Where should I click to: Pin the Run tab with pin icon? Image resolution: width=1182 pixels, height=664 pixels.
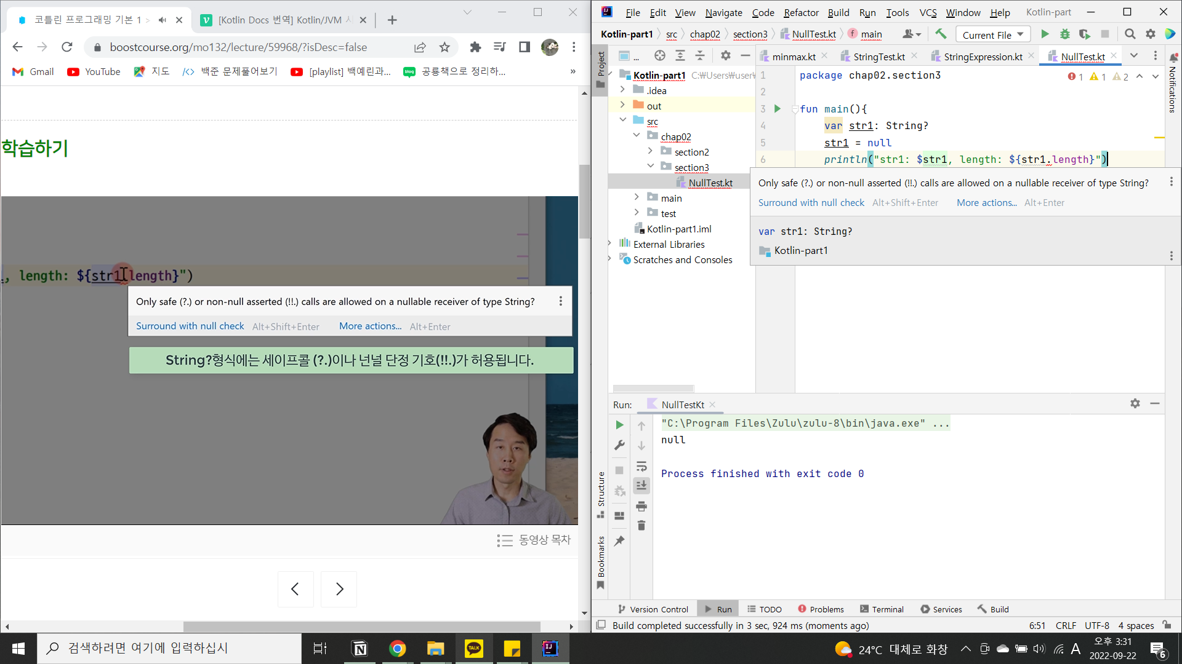coord(619,541)
